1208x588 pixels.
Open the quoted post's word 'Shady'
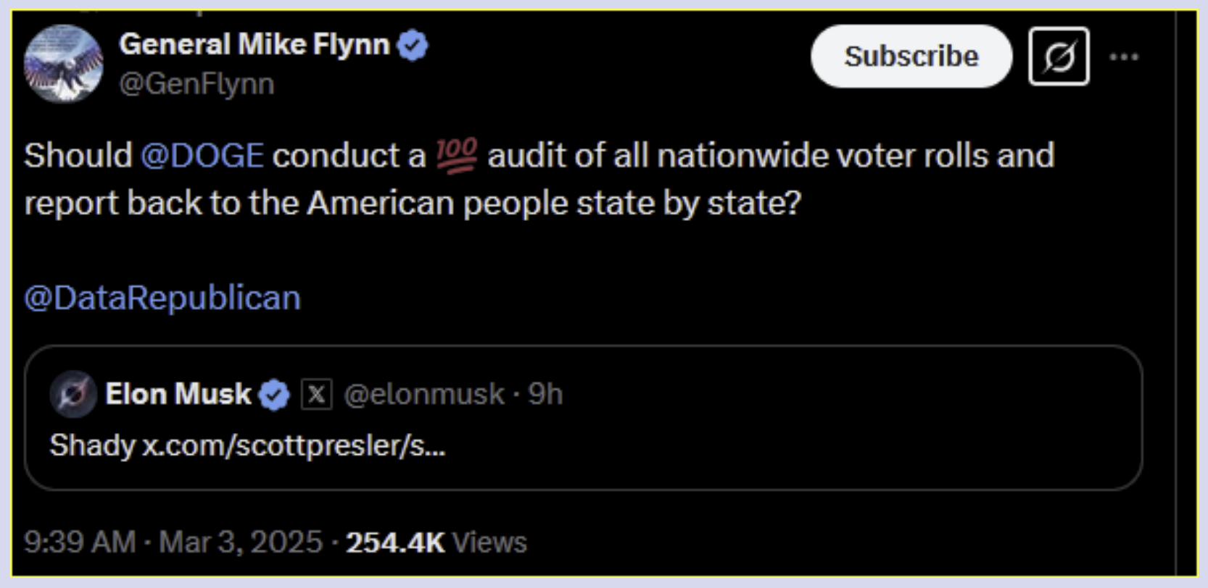tap(92, 445)
